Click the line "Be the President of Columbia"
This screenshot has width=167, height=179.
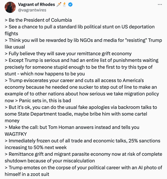tap(38, 20)
